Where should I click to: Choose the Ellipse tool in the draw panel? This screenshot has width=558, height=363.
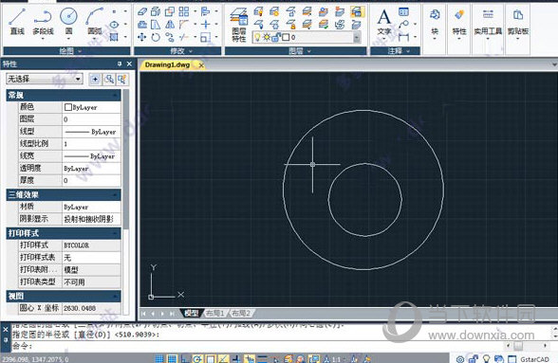click(x=114, y=25)
